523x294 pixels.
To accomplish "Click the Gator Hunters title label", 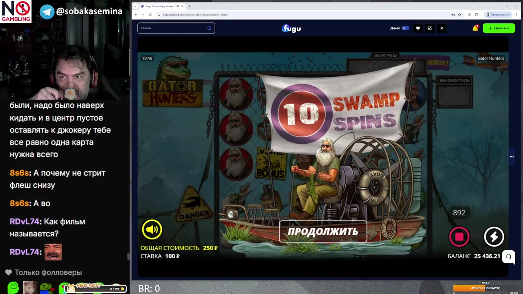I will coord(491,58).
